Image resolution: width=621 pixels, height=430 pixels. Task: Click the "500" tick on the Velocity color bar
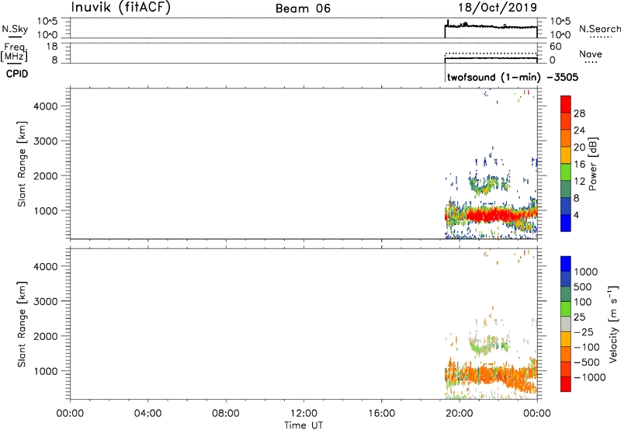(583, 286)
